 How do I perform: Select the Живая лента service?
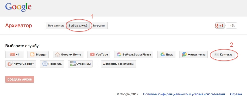194,54
